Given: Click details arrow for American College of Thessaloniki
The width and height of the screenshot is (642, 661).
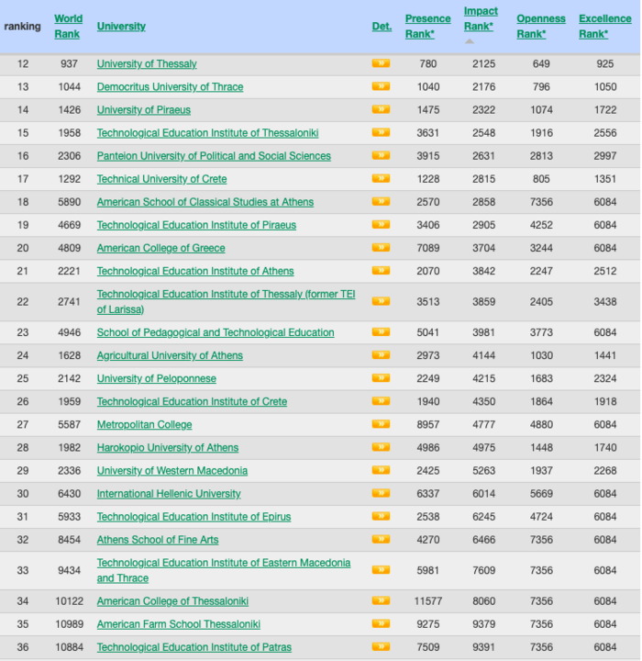Looking at the screenshot, I should 381,600.
